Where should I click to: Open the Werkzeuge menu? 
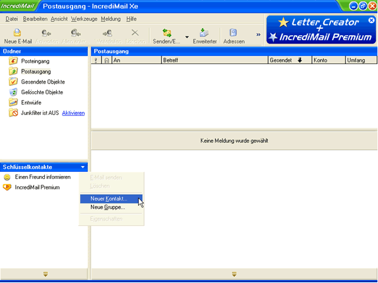tap(84, 19)
